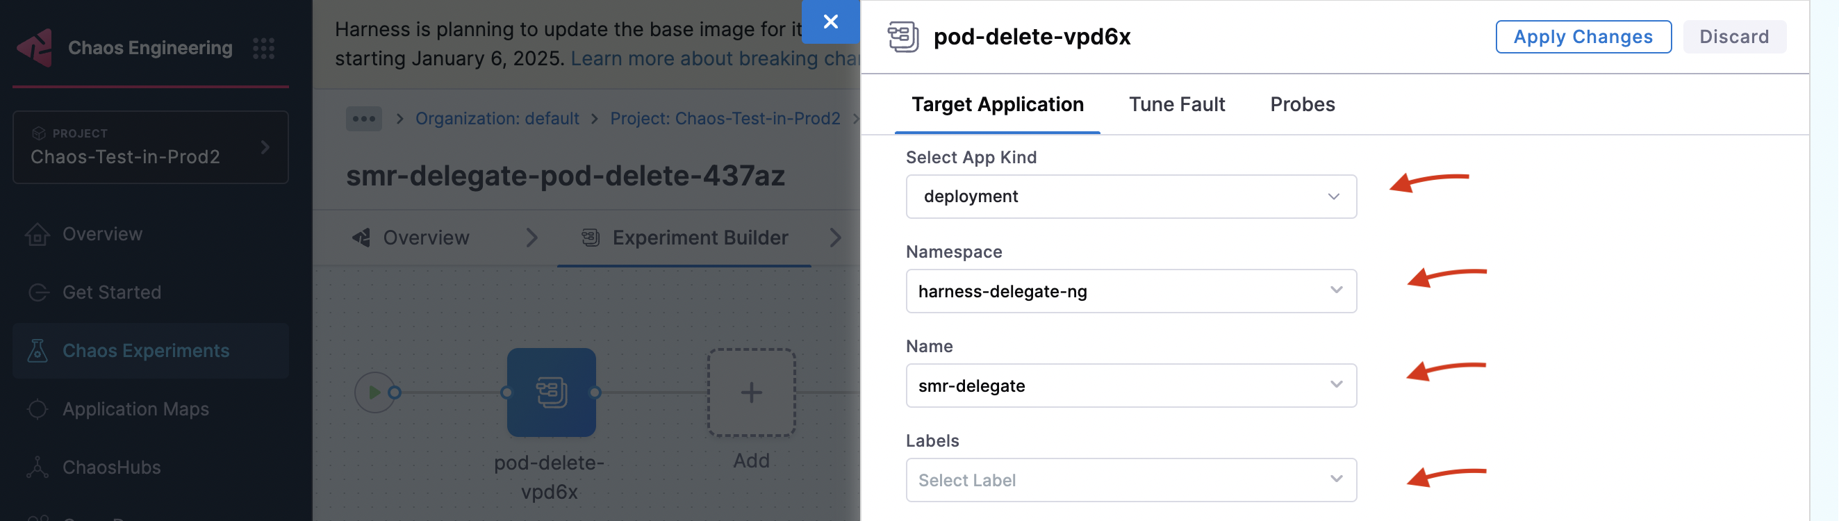
Task: Close the fault configuration panel with X
Action: click(830, 22)
